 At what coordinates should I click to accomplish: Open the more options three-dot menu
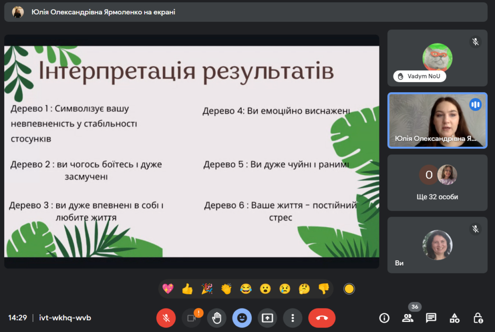click(292, 318)
